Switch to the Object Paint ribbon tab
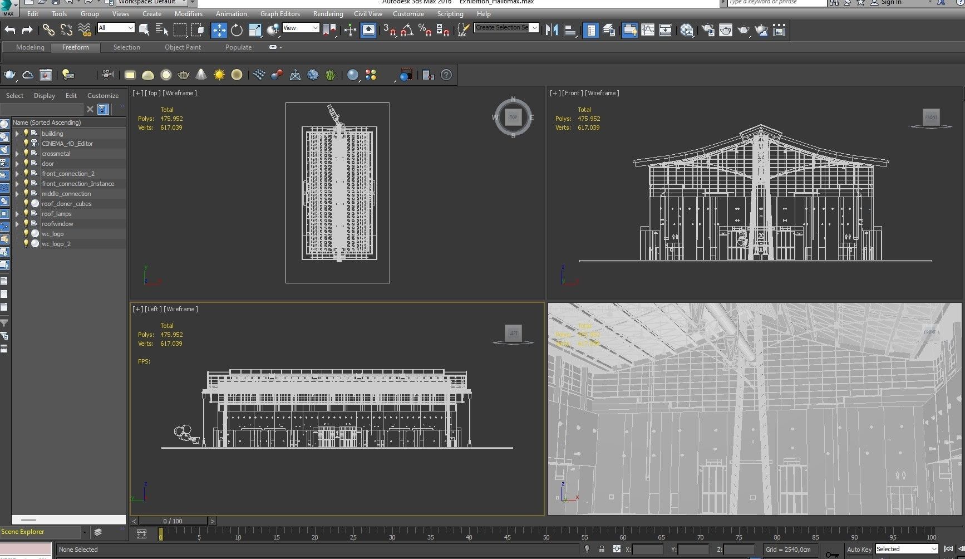The width and height of the screenshot is (965, 559). 183,47
